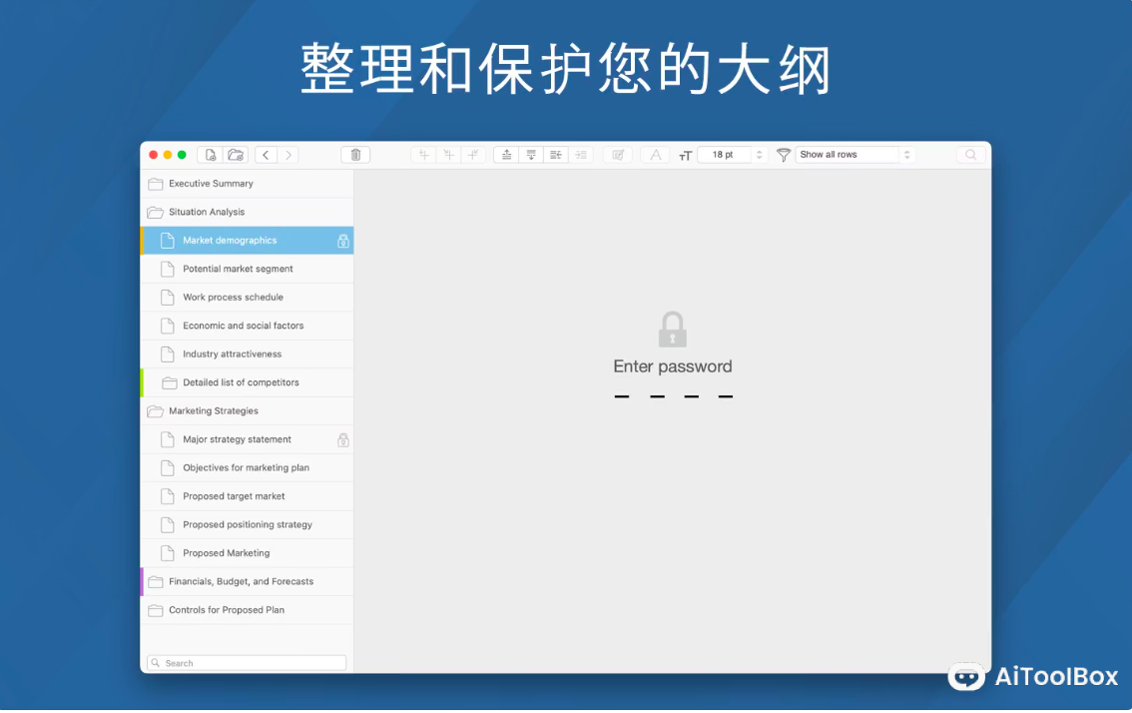Navigate back with the left chevron
Image resolution: width=1132 pixels, height=713 pixels.
coord(266,155)
